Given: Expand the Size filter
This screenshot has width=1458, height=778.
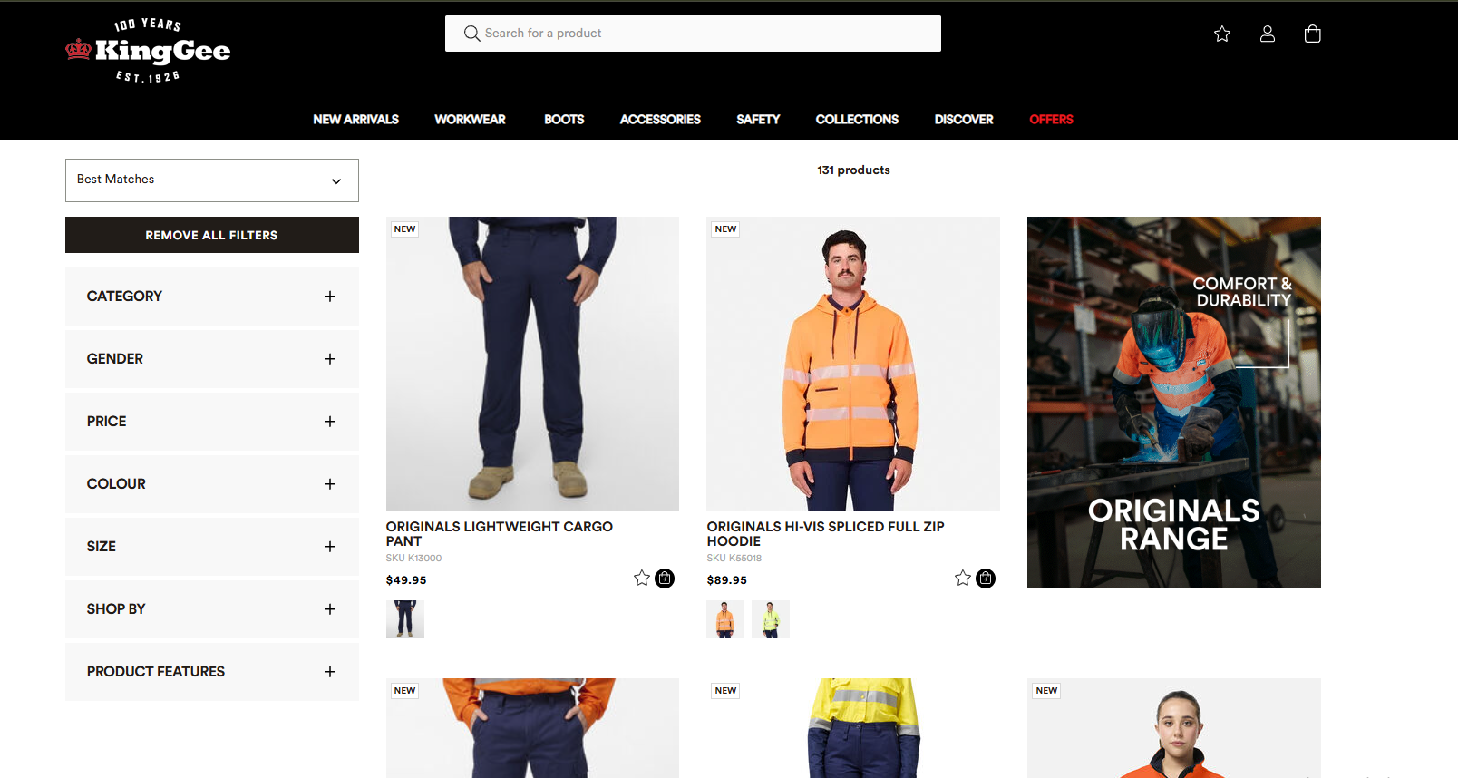Looking at the screenshot, I should [x=212, y=547].
